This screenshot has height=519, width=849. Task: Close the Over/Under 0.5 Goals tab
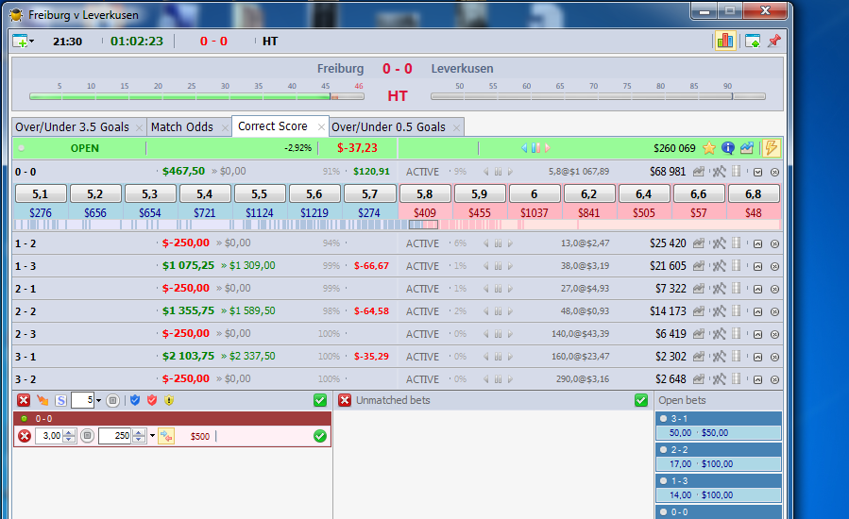click(x=456, y=127)
